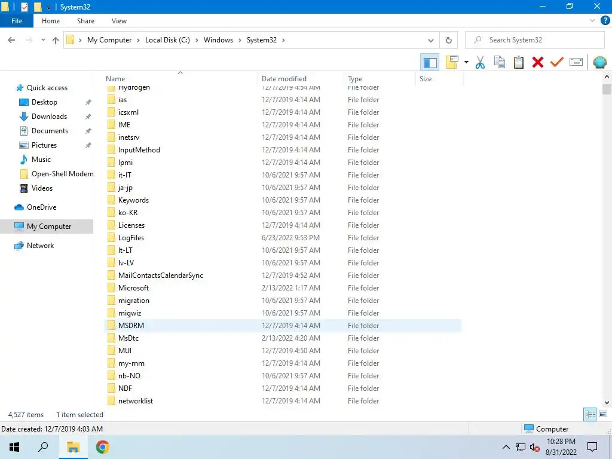This screenshot has height=459, width=612.
Task: Sort by the Name column header
Action: 180,78
